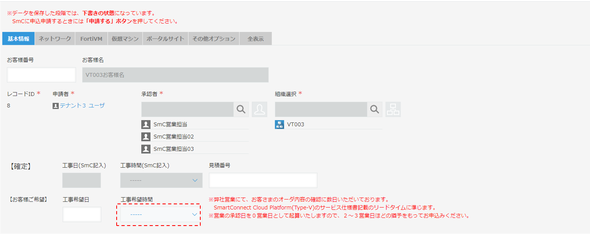Viewport: 590px width, 234px height.
Task: Click the organization search magnifier icon
Action: point(374,109)
